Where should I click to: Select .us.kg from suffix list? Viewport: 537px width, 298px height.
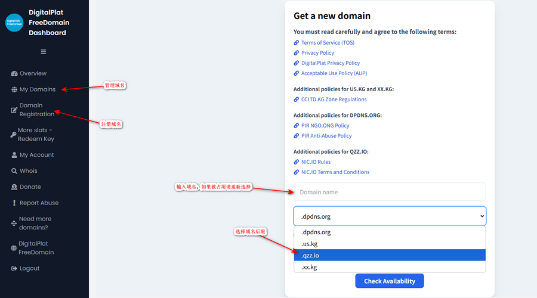click(x=390, y=244)
